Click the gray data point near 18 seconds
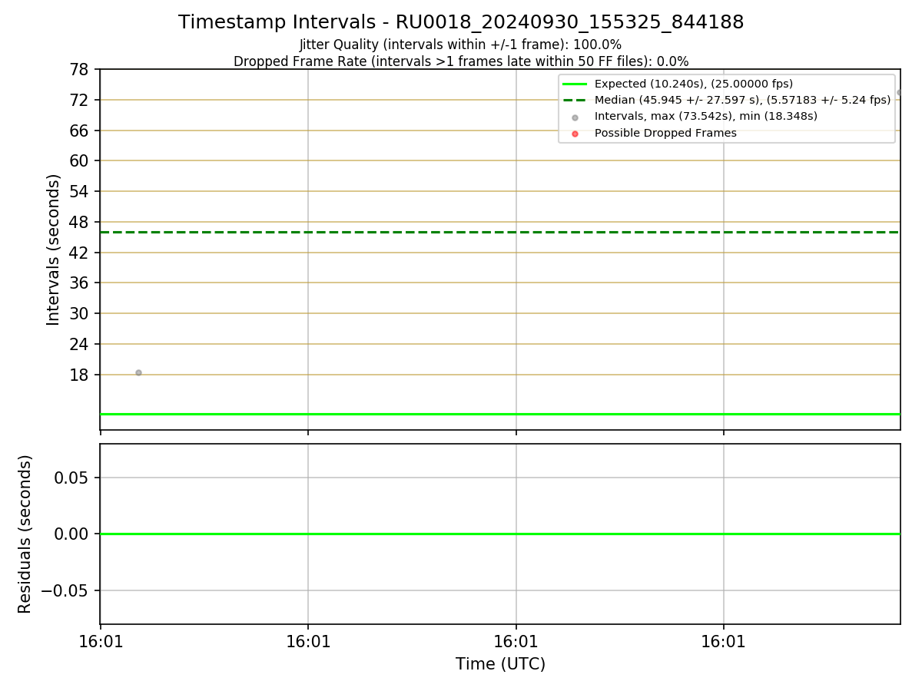 (138, 372)
